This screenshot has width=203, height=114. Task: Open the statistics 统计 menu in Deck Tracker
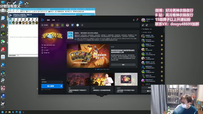(x=35, y=11)
